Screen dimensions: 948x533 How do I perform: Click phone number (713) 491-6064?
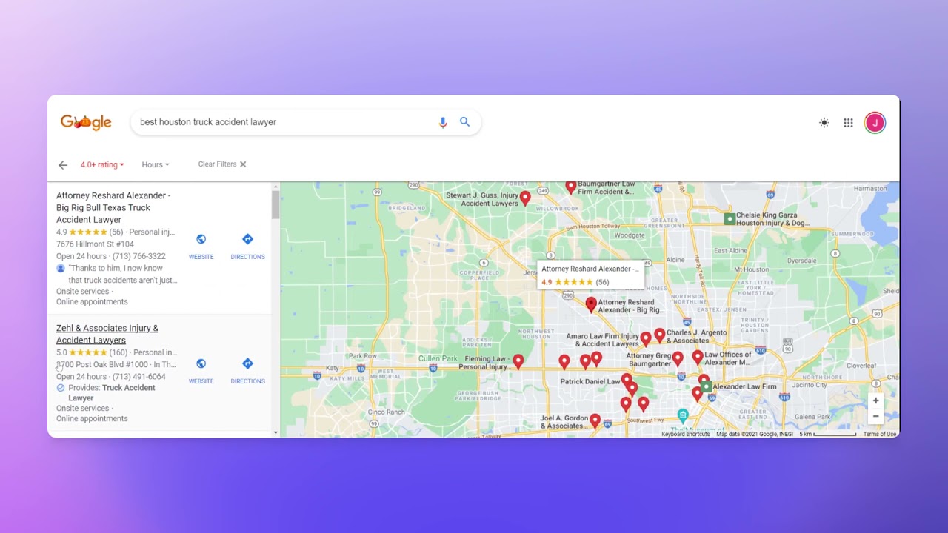pos(138,377)
